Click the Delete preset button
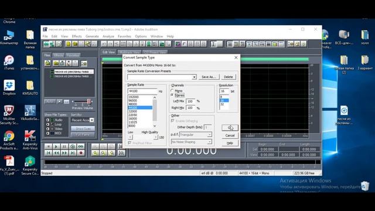Screen dimensions: 375x211 [x=229, y=77]
